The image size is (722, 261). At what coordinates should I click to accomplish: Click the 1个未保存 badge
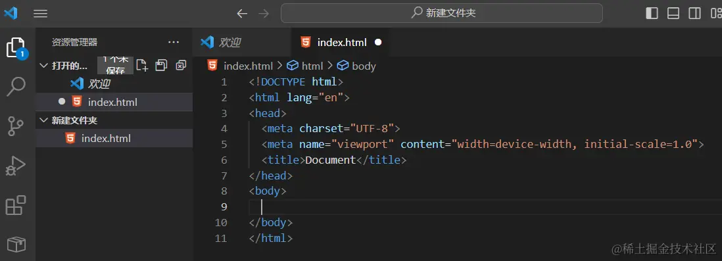116,65
